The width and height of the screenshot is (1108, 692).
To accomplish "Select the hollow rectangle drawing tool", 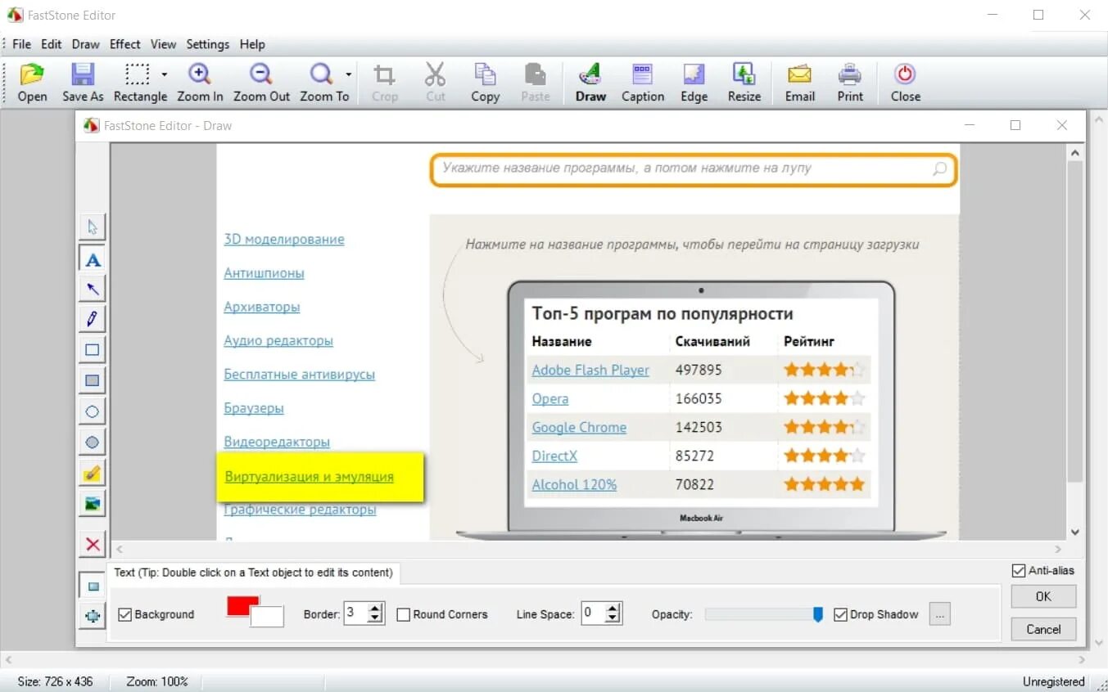I will coord(93,350).
